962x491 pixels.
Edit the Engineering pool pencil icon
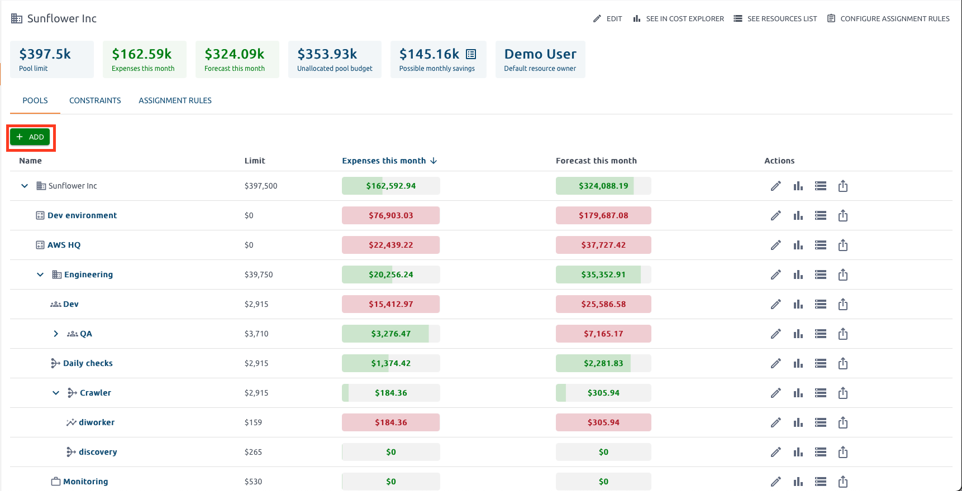point(776,275)
